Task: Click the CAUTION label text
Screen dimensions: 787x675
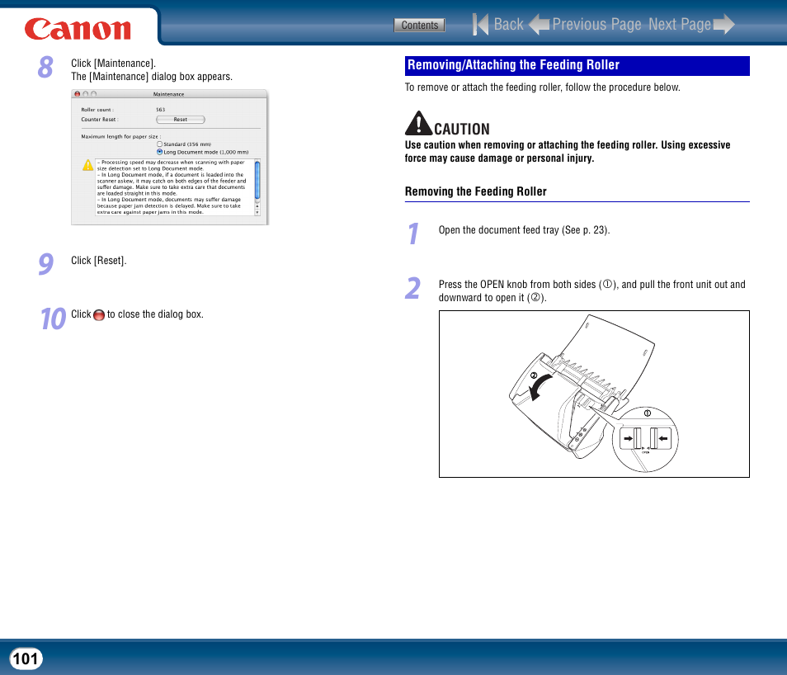Action: coord(462,129)
